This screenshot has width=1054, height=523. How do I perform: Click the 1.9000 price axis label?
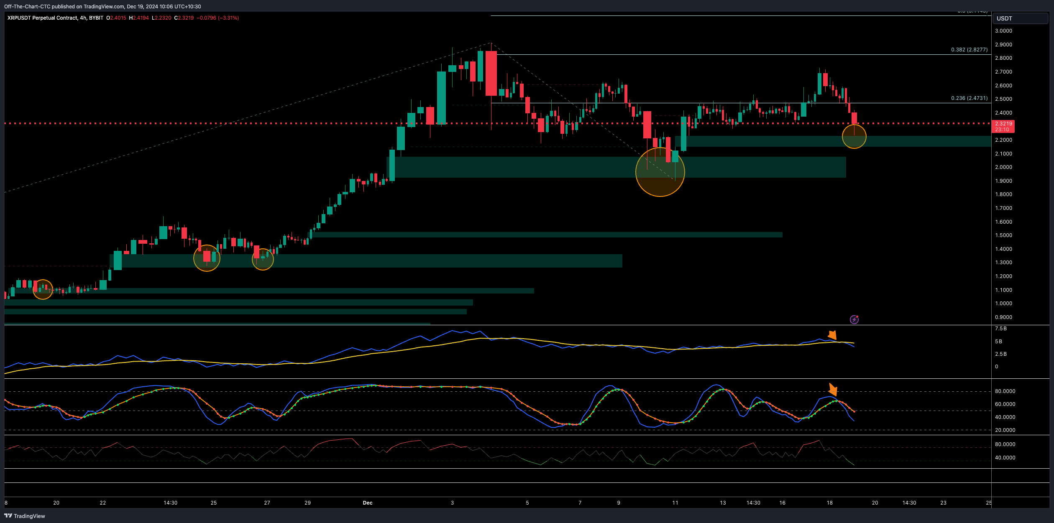pyautogui.click(x=1003, y=181)
